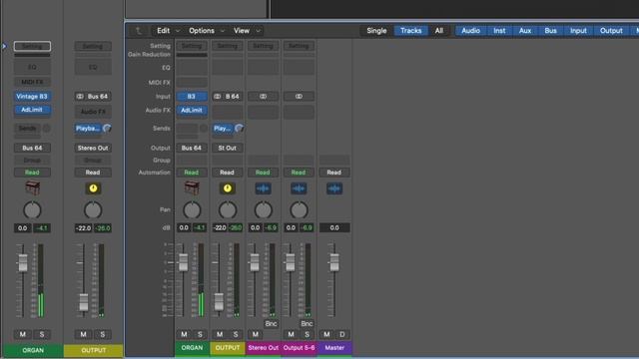This screenshot has width=639, height=359.
Task: Open the Read automation mode menu on Master strip
Action: coord(334,173)
